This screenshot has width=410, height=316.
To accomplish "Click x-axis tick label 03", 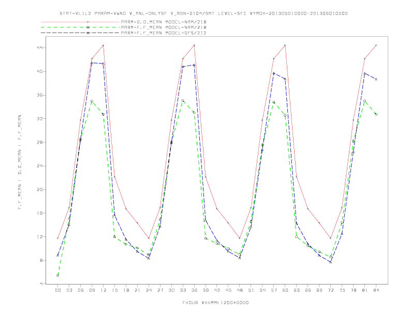I will click(69, 290).
